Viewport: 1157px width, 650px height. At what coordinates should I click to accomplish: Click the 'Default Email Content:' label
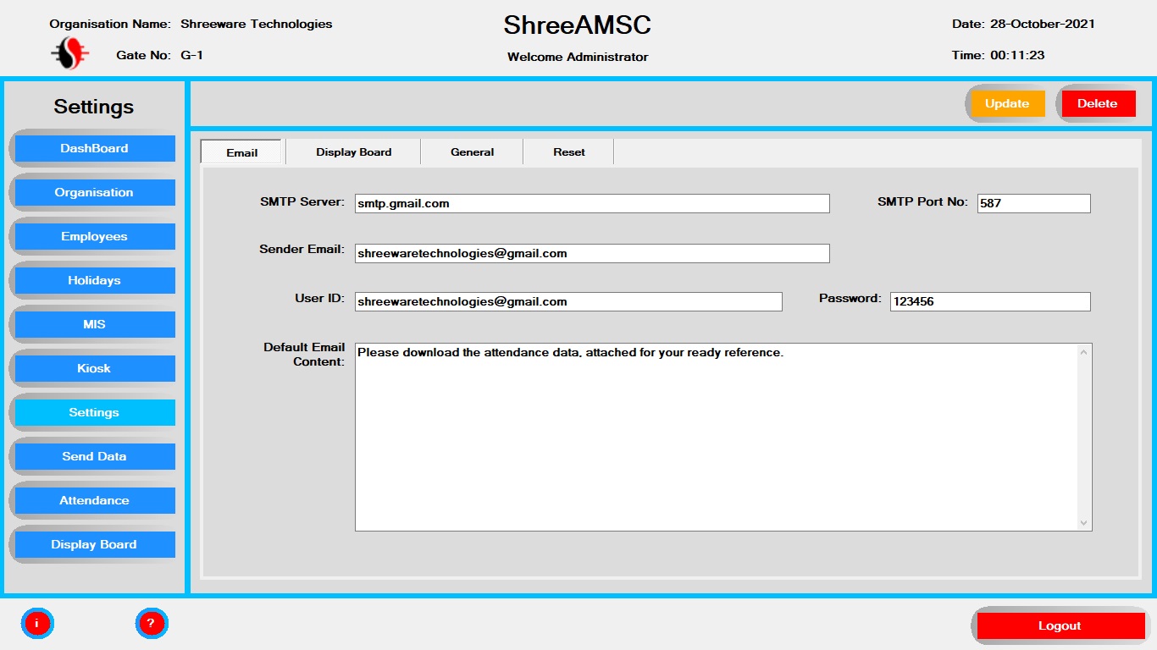tap(303, 355)
